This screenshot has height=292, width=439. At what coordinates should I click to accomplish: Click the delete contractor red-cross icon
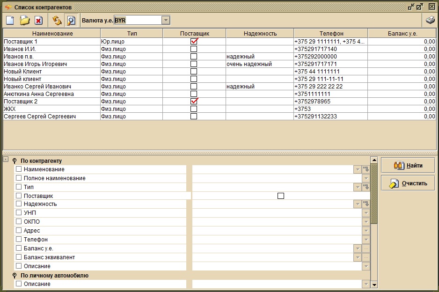[39, 21]
